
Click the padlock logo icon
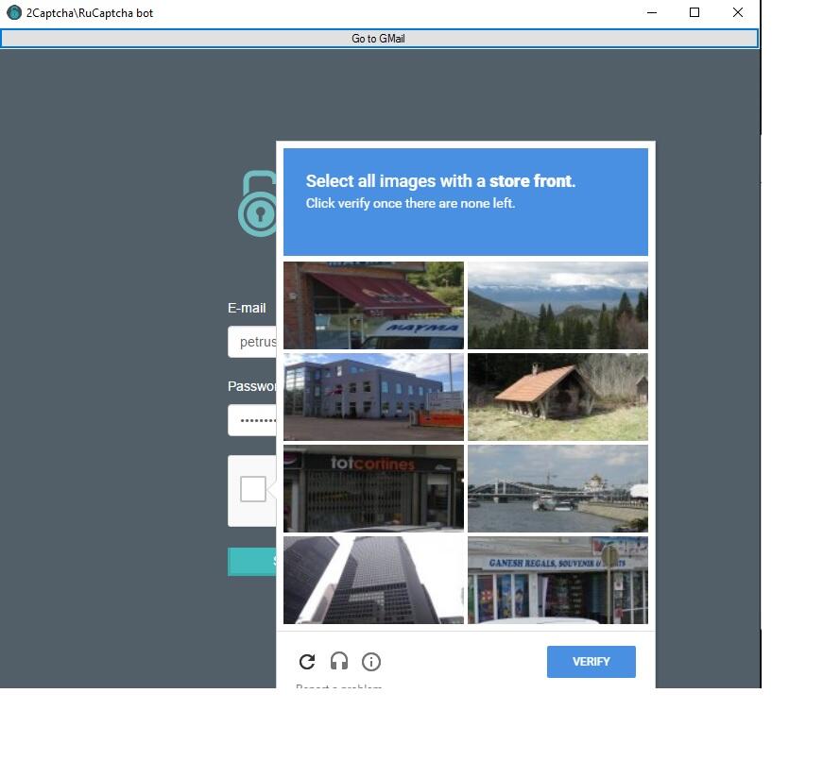coord(257,204)
